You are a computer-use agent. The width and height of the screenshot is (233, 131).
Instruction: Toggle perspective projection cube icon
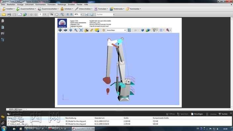tap(143, 30)
